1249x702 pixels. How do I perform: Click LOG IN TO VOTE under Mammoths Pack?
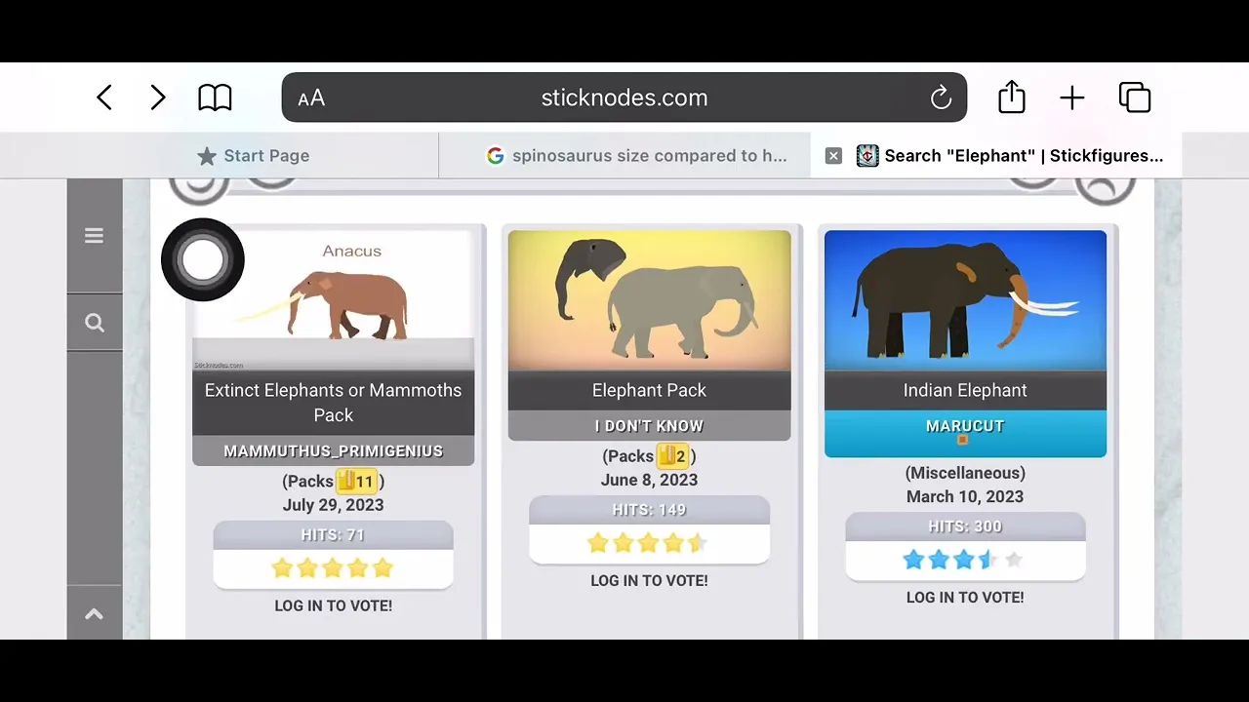pos(334,605)
